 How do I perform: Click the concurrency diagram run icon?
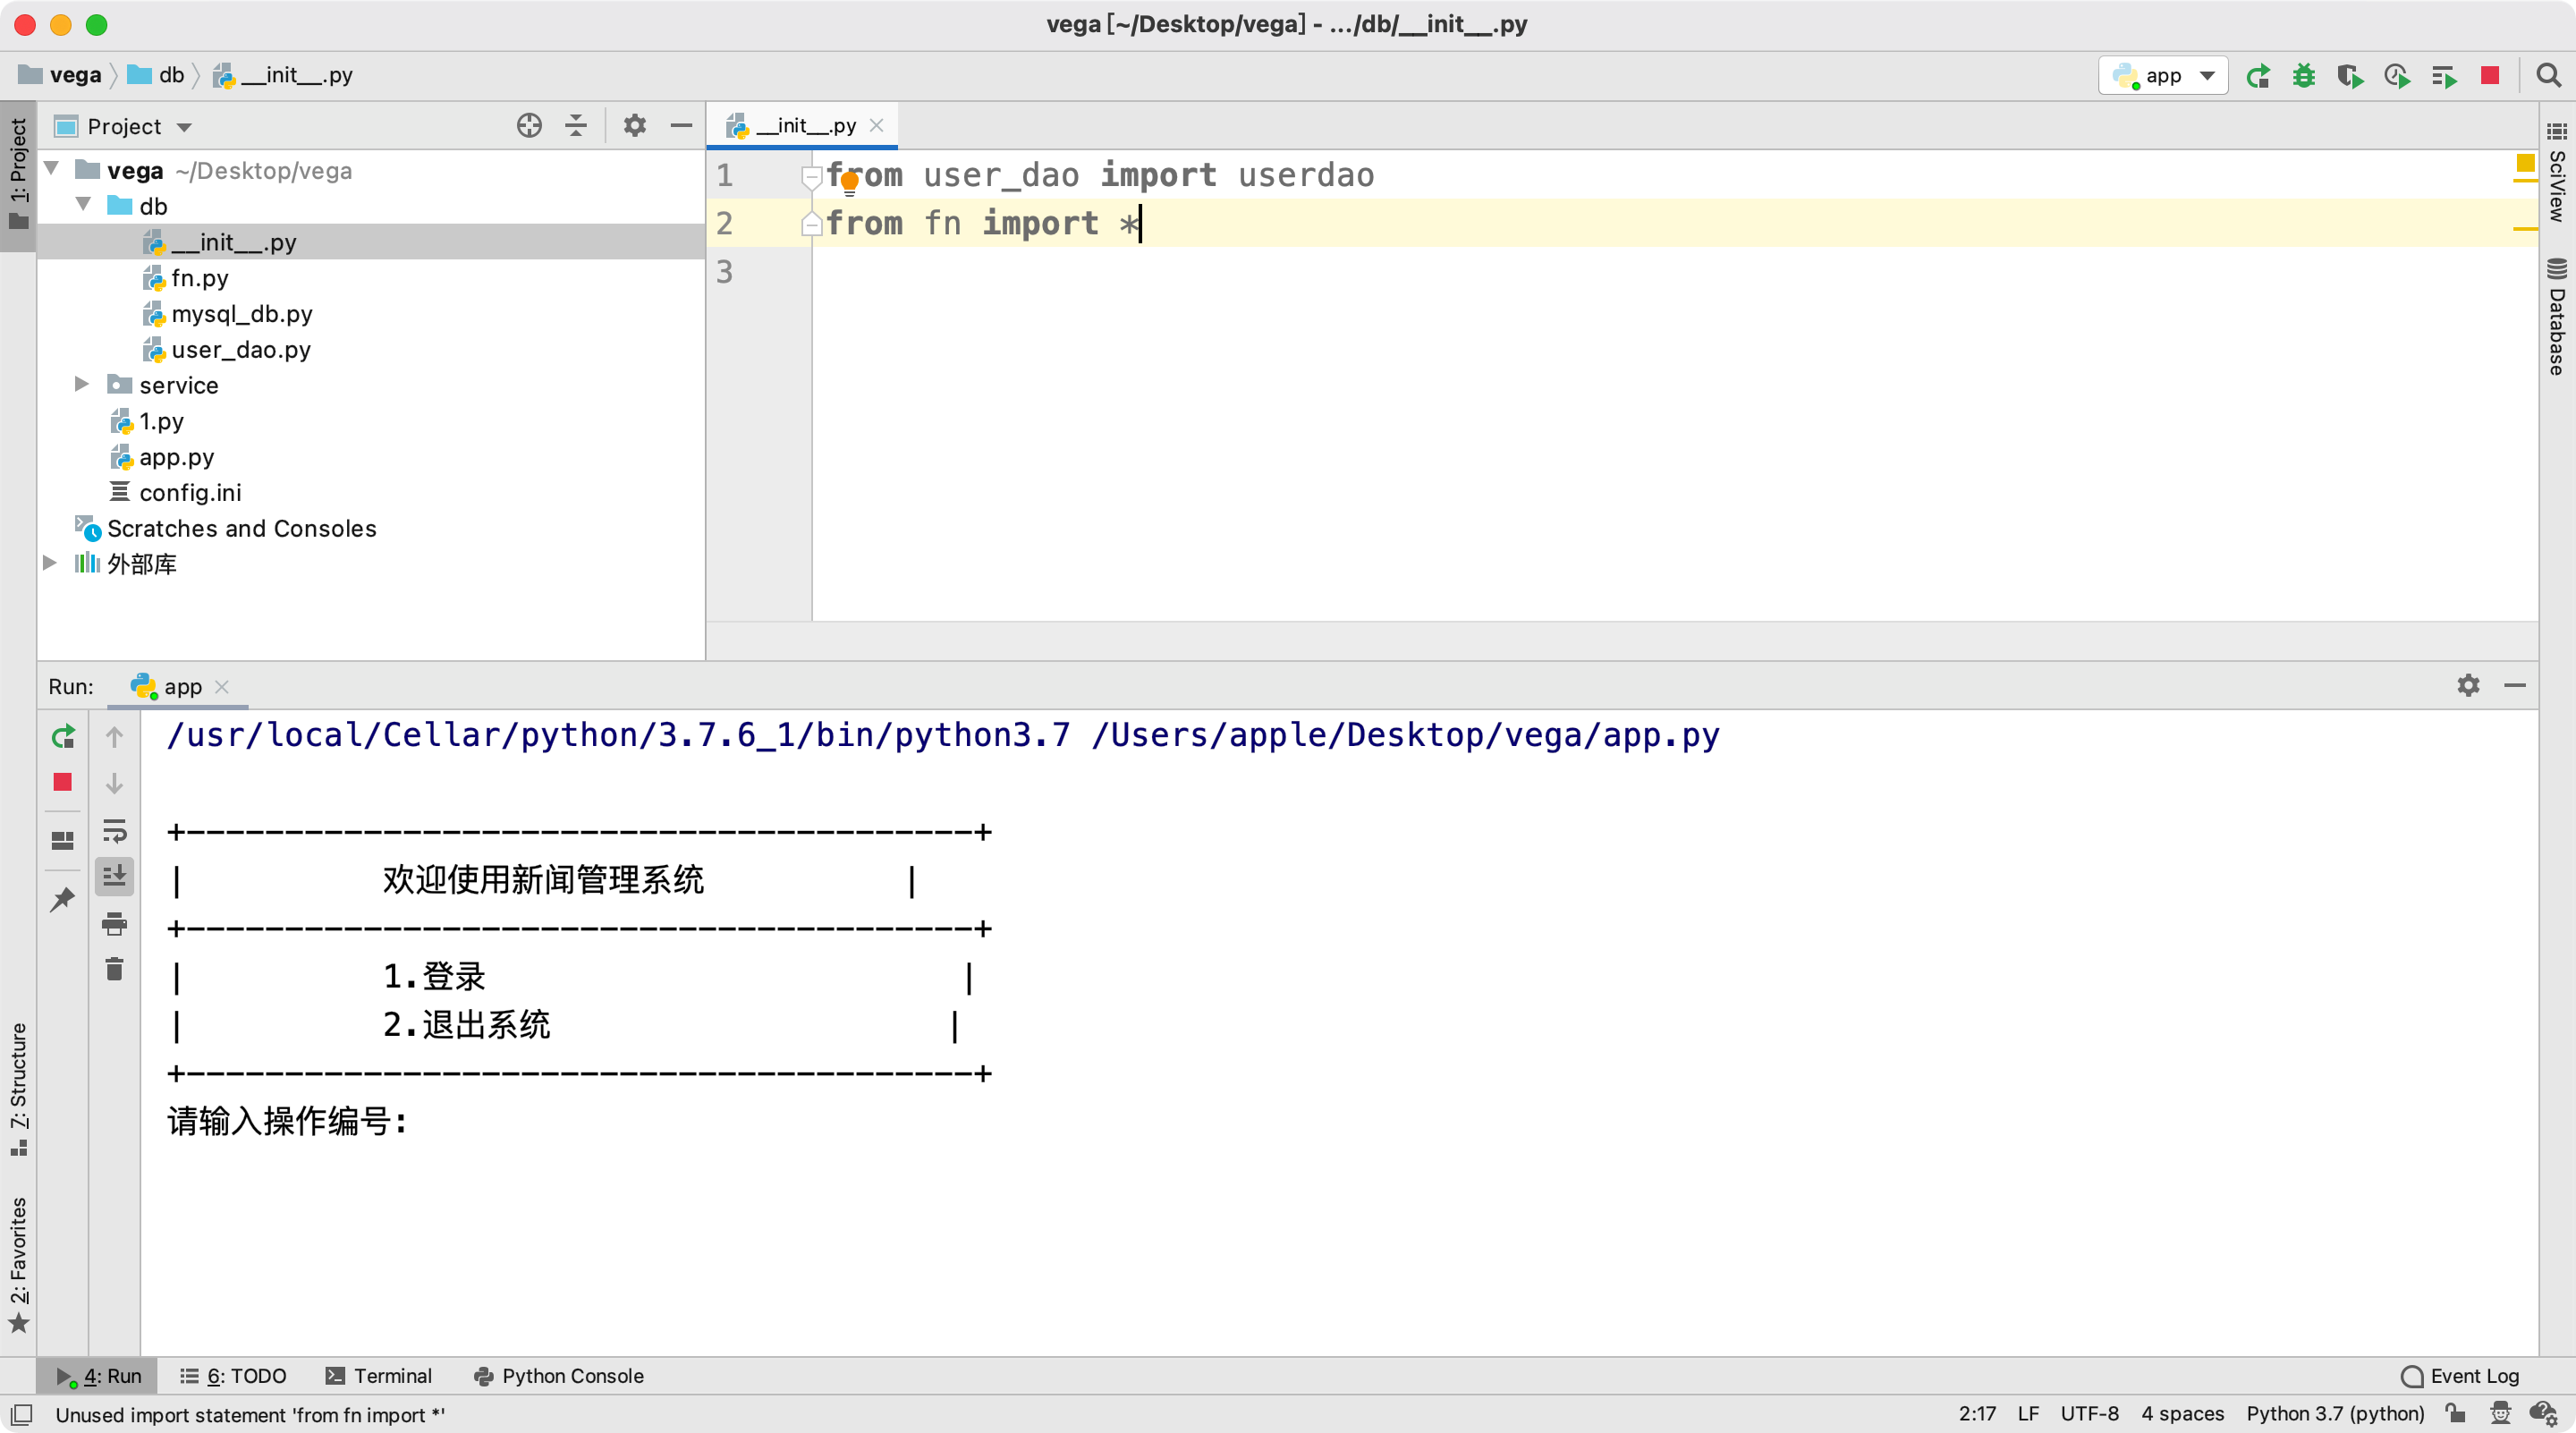point(2444,76)
